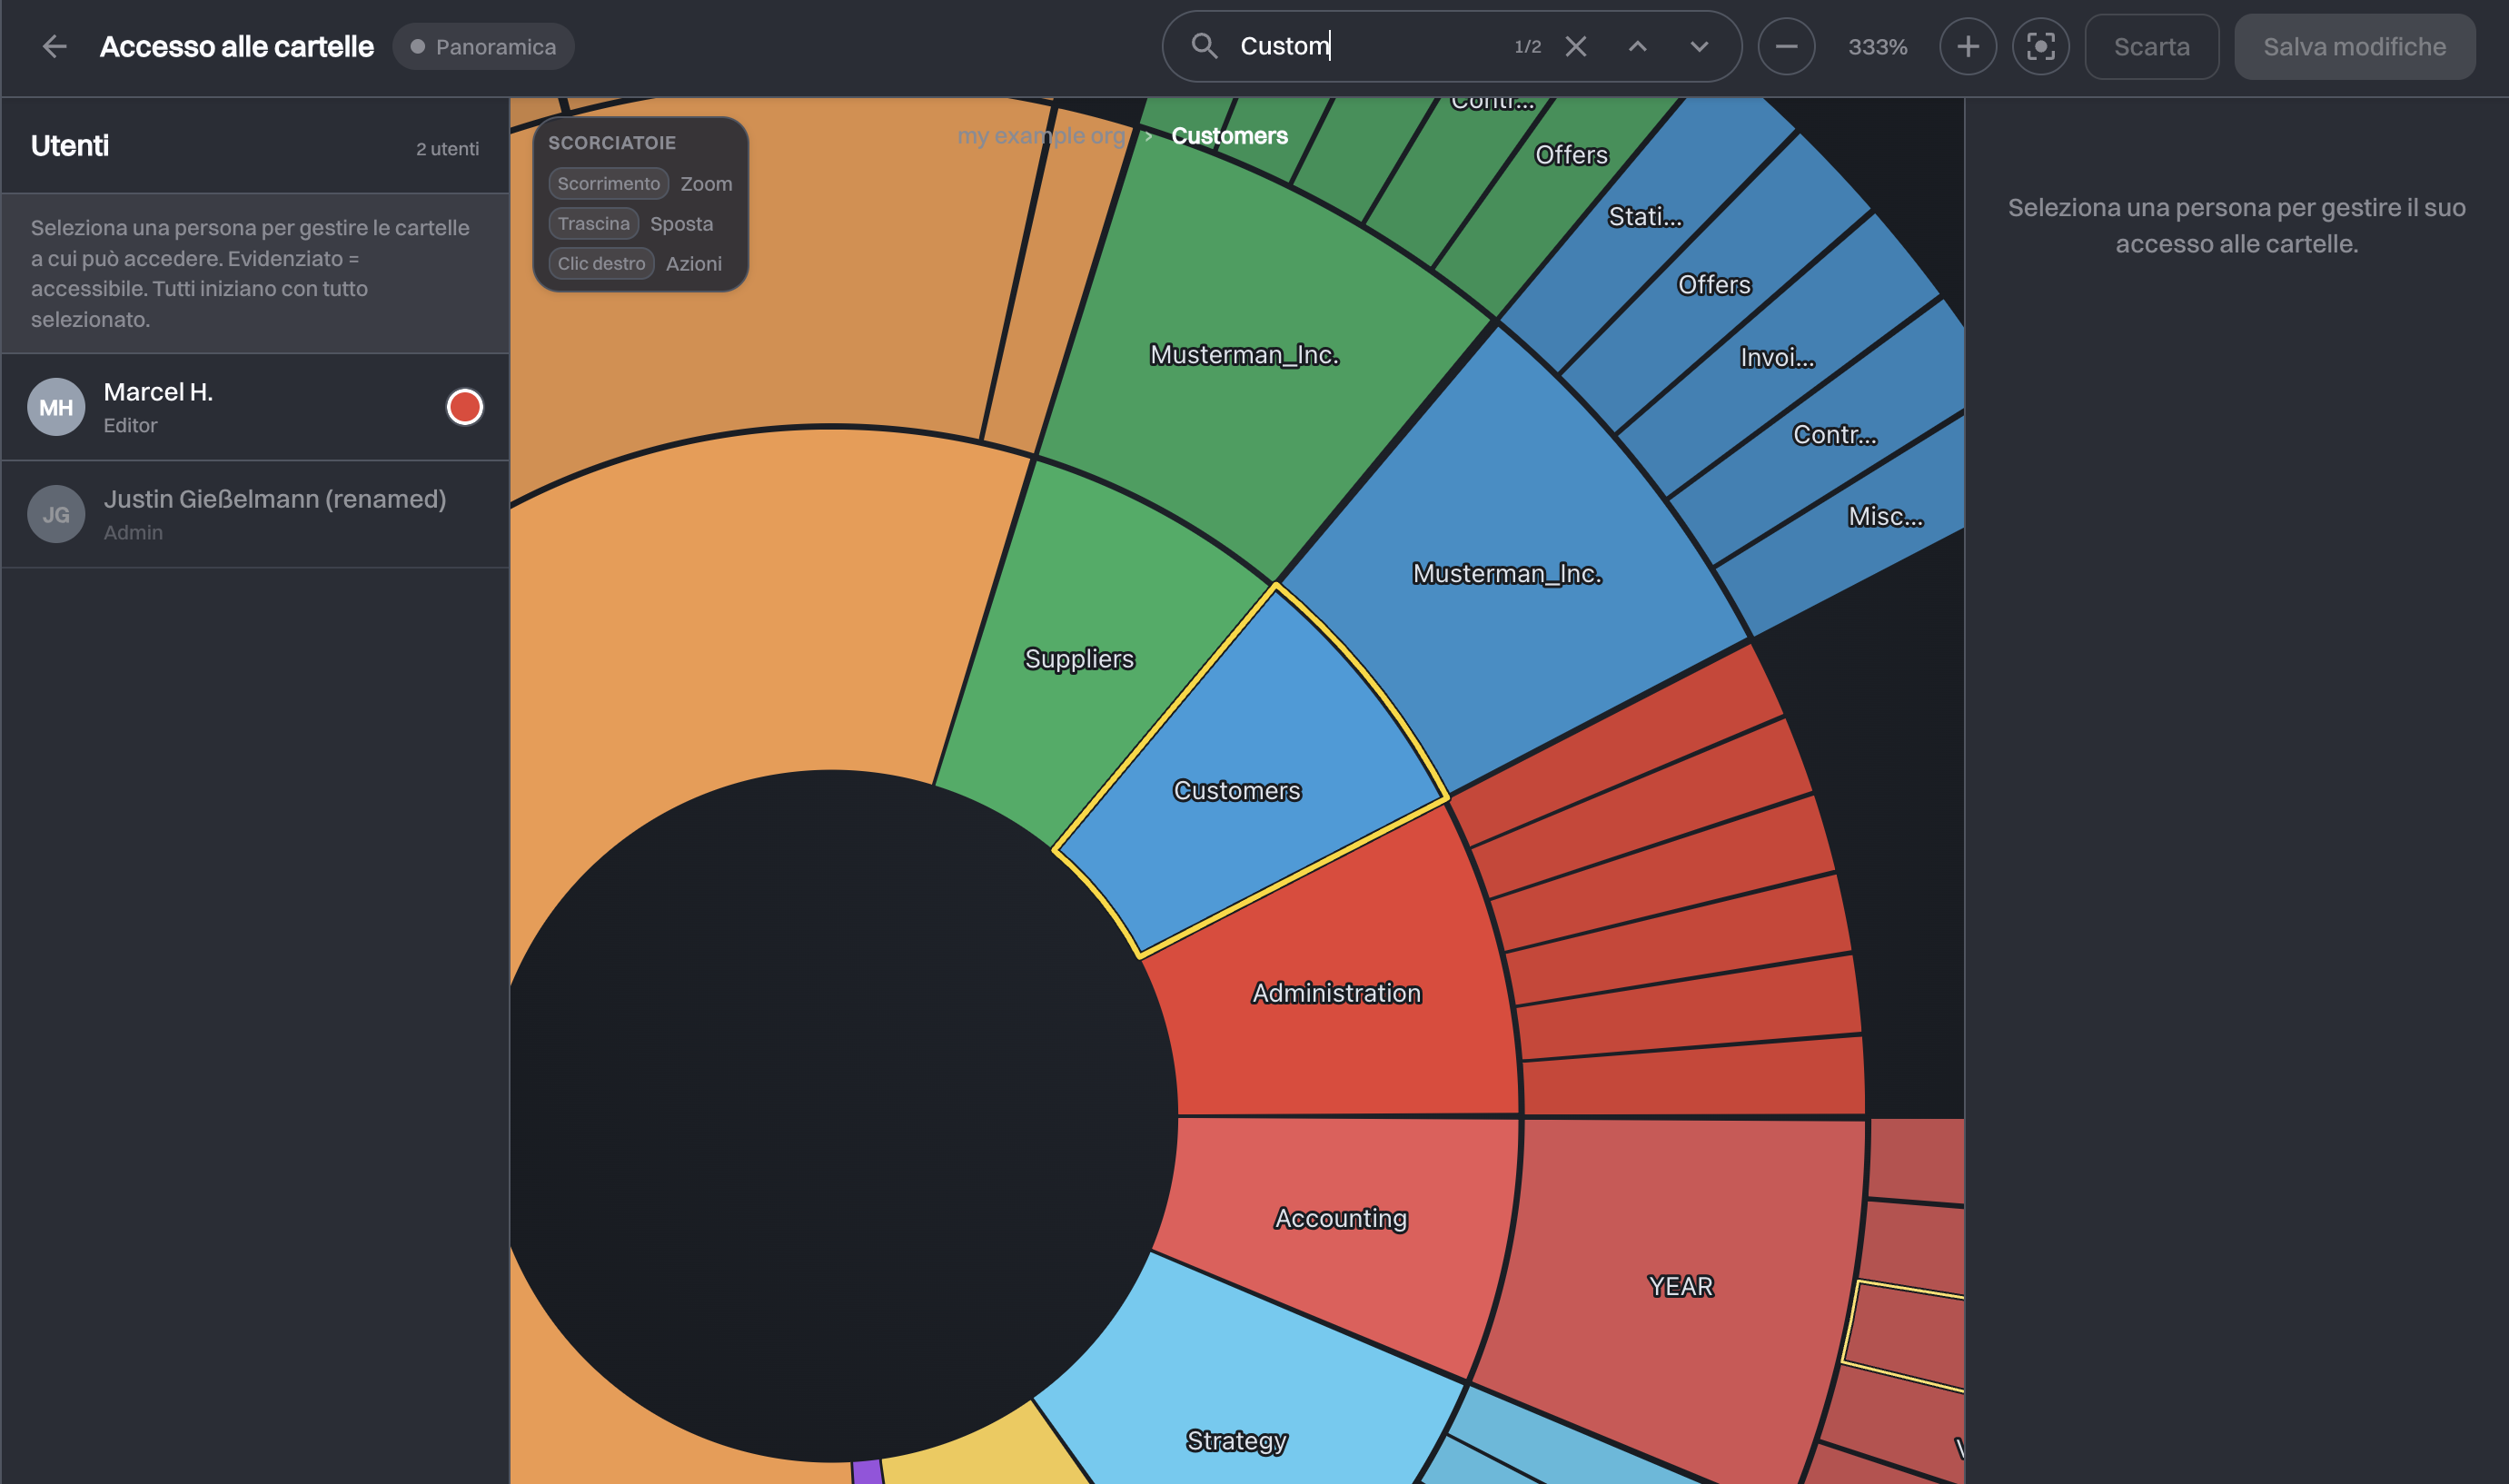Click the Scarta button

tap(2151, 46)
